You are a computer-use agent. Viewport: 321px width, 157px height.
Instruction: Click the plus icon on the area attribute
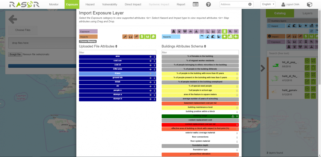coord(150,57)
